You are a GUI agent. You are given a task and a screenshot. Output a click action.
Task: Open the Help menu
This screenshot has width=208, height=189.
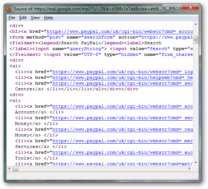(48, 18)
